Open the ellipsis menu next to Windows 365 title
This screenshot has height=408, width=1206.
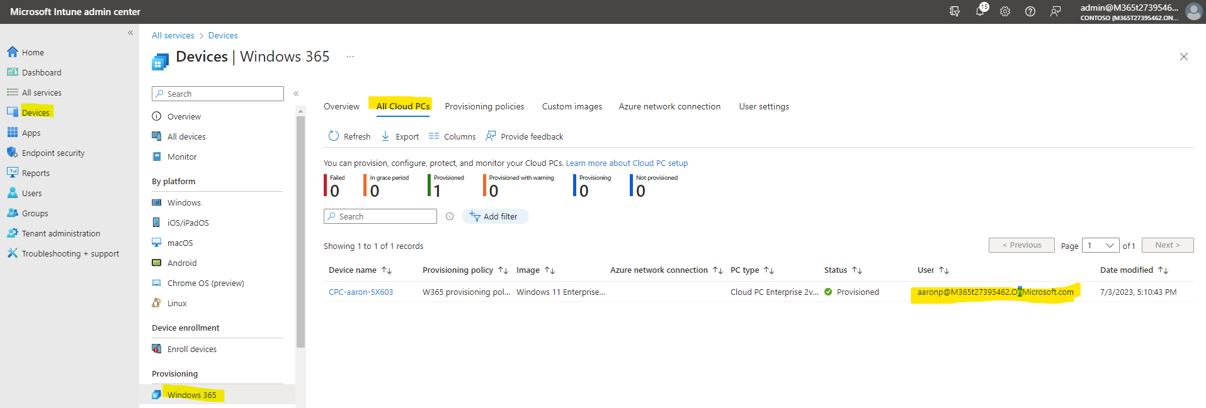(x=350, y=57)
